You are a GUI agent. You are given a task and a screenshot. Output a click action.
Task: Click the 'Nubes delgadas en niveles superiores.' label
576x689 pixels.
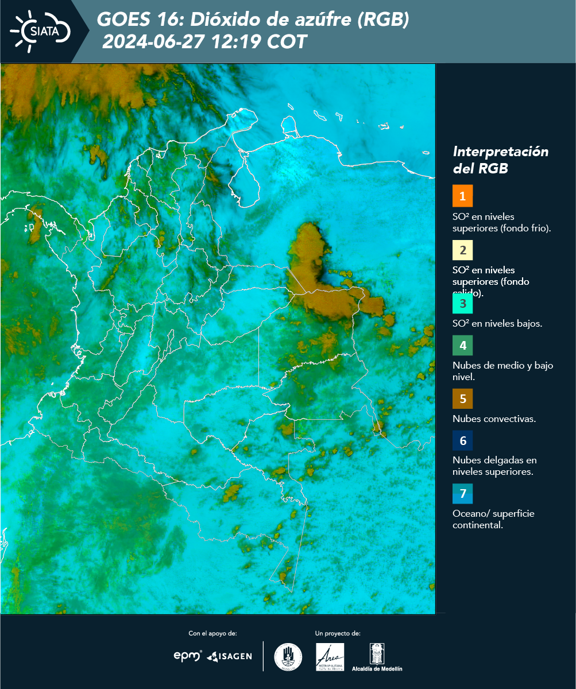click(x=494, y=466)
